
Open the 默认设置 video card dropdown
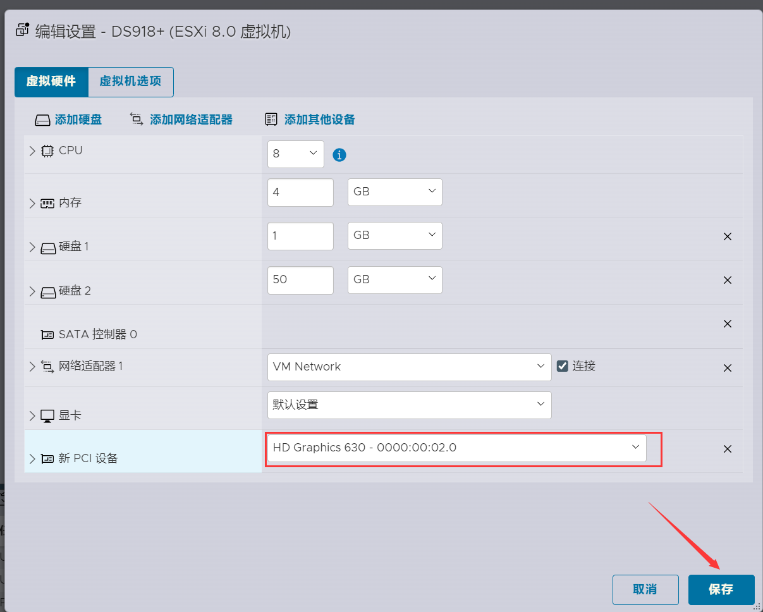click(x=410, y=405)
